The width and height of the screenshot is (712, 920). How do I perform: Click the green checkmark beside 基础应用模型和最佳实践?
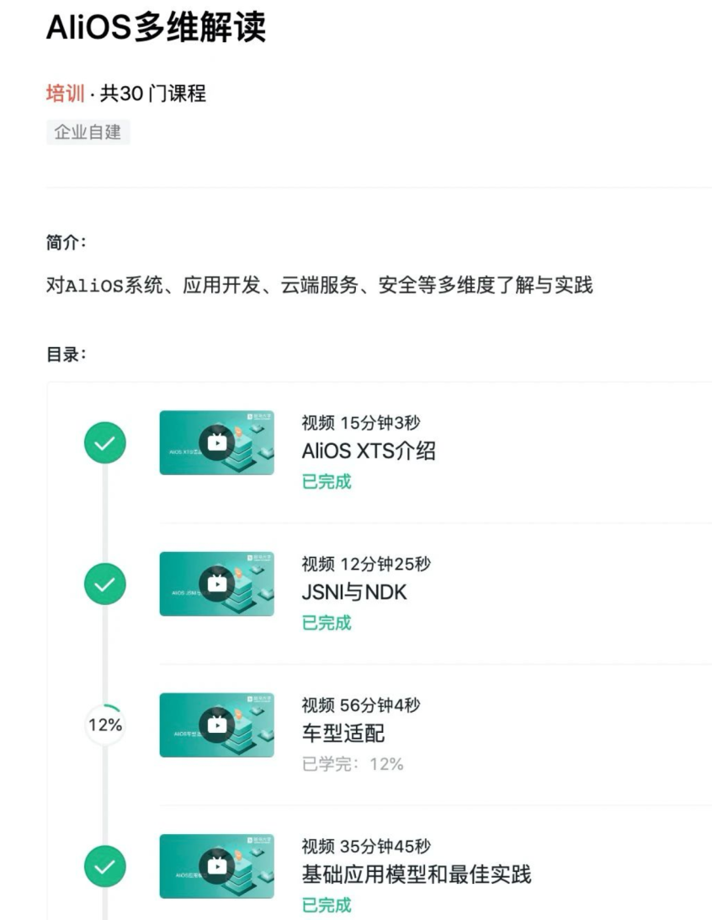pos(105,866)
